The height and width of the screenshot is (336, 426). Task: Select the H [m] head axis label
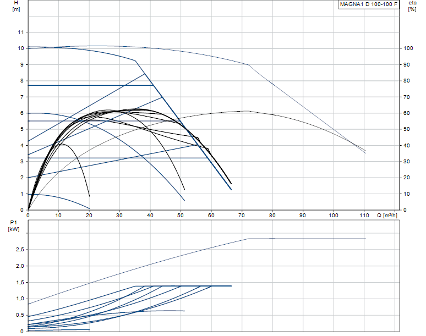pos(16,6)
